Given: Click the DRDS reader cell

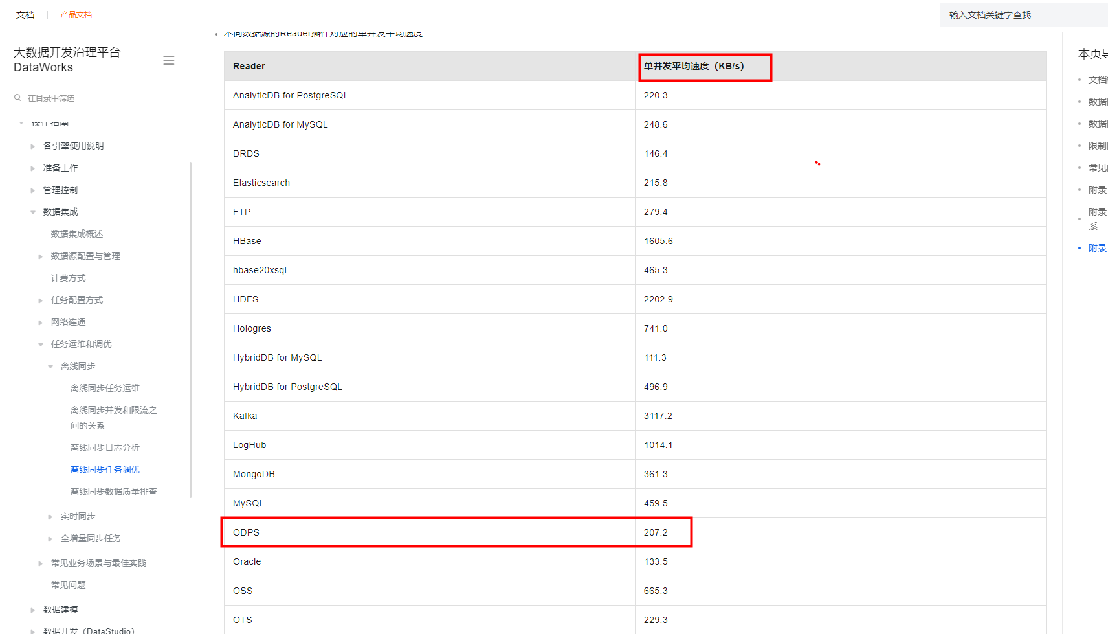Looking at the screenshot, I should click(x=430, y=153).
